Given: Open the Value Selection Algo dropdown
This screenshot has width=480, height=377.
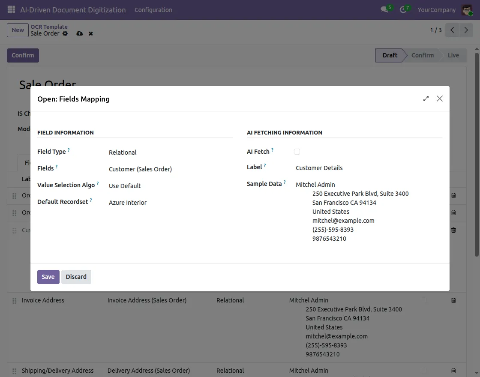Looking at the screenshot, I should coord(171,186).
